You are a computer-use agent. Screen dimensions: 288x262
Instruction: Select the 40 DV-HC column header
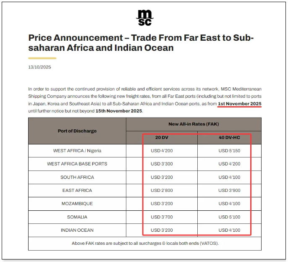[x=229, y=138]
